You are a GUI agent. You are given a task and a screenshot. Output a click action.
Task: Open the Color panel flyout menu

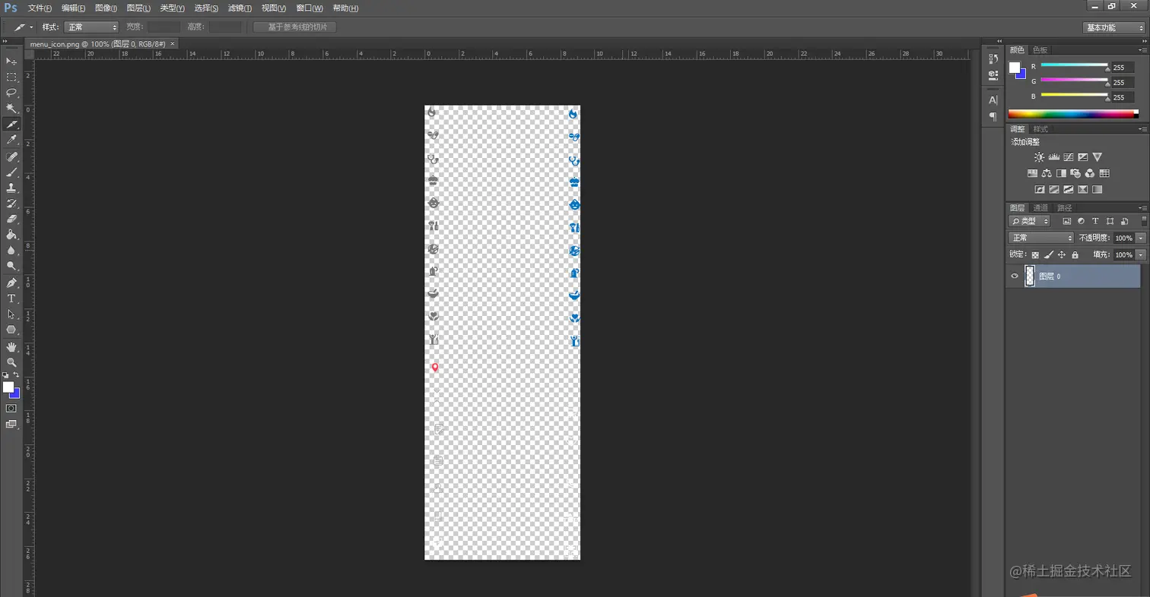coord(1143,50)
